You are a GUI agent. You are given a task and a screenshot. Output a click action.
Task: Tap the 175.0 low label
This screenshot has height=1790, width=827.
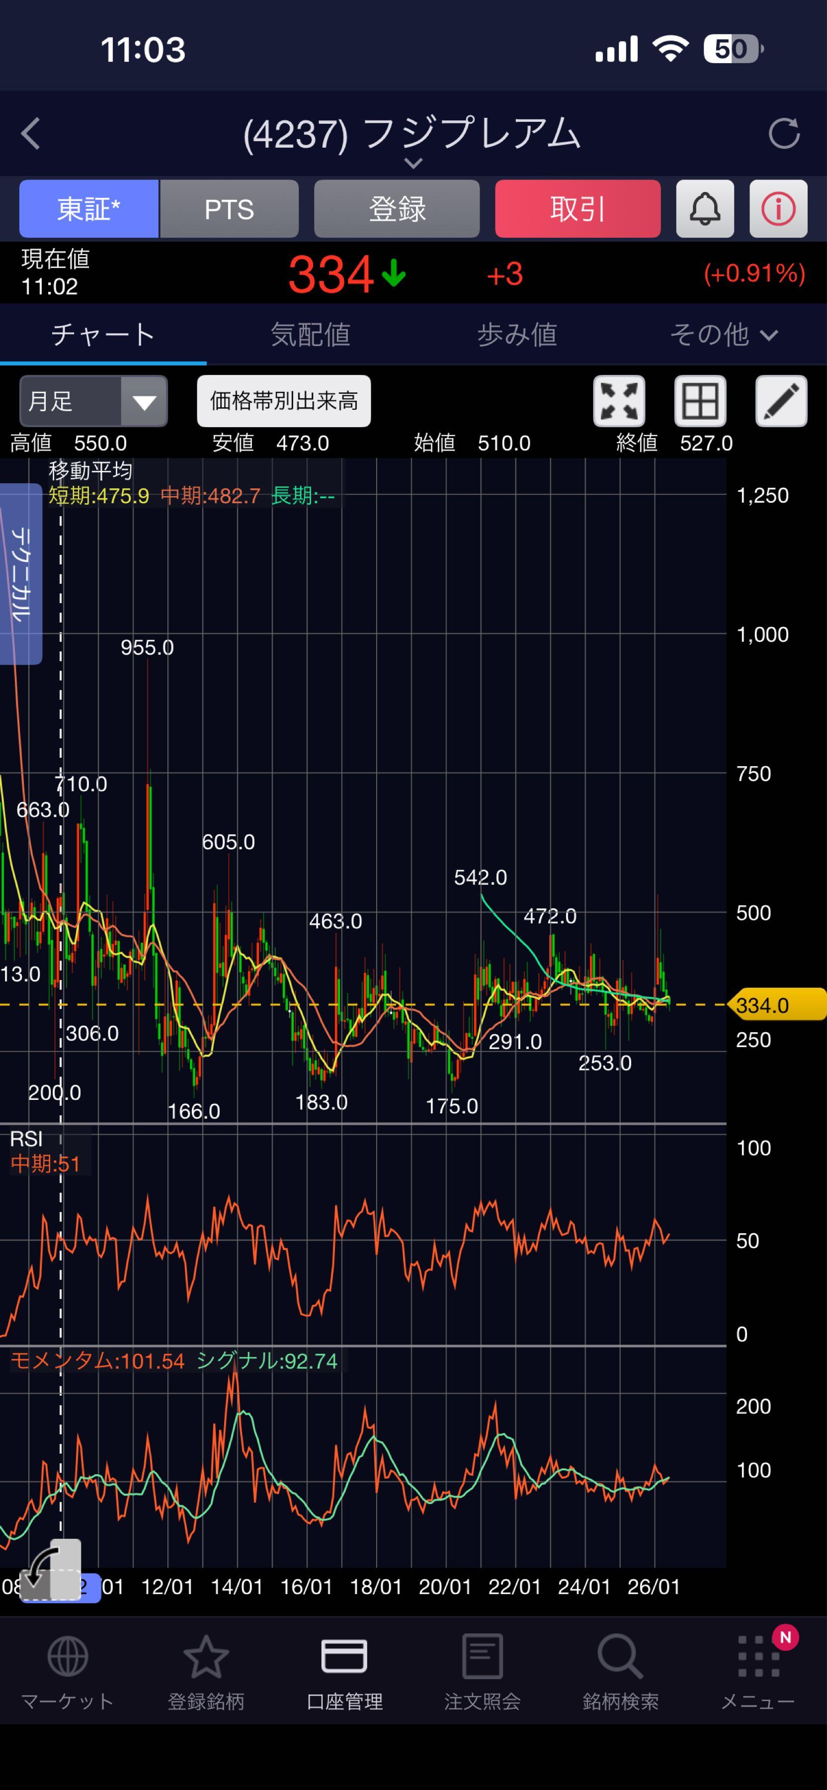pos(452,1106)
